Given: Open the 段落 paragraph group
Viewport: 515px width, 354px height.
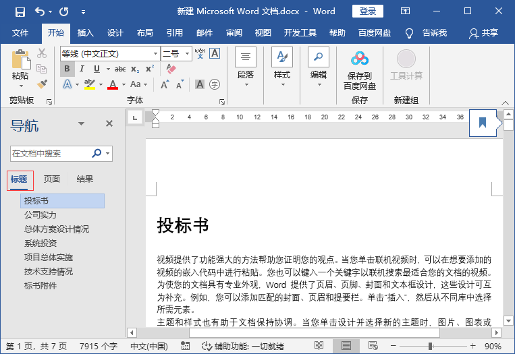Looking at the screenshot, I should pyautogui.click(x=246, y=67).
